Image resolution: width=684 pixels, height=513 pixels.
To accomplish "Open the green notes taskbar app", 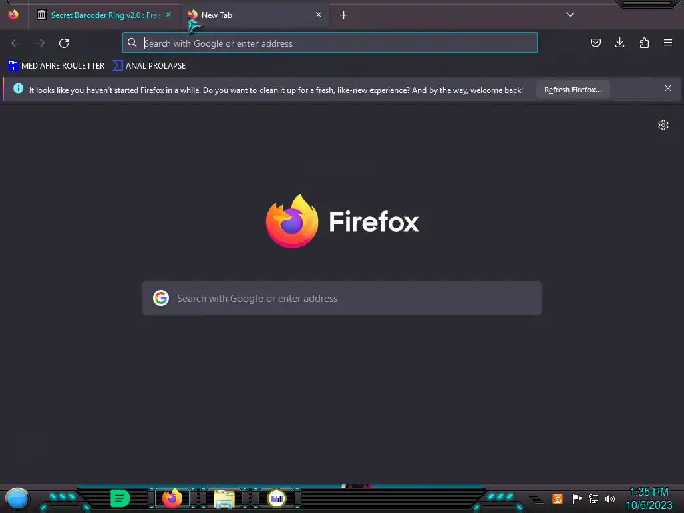I will [120, 498].
